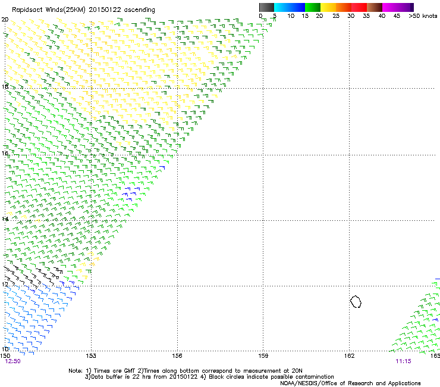This screenshot has height=387, width=440.
Task: Click the black island outline on the map
Action: [x=356, y=301]
